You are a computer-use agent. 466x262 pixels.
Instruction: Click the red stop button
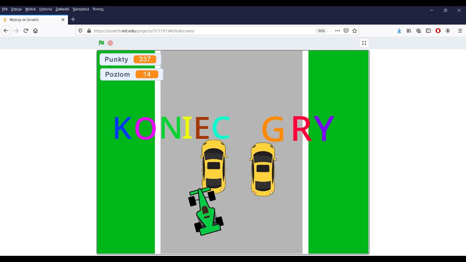[x=110, y=43]
